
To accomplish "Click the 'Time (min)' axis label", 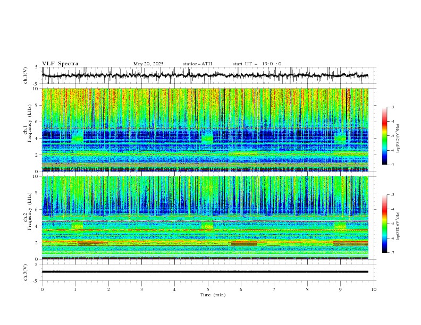I will point(213,295).
